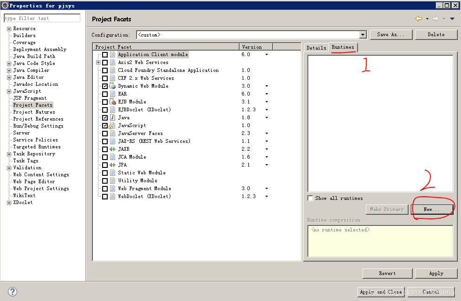Expand the Validation tree node
The width and height of the screenshot is (461, 301).
tap(9, 168)
